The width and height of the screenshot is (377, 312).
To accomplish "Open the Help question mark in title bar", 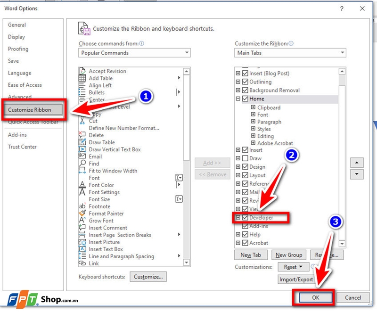I will [342, 8].
